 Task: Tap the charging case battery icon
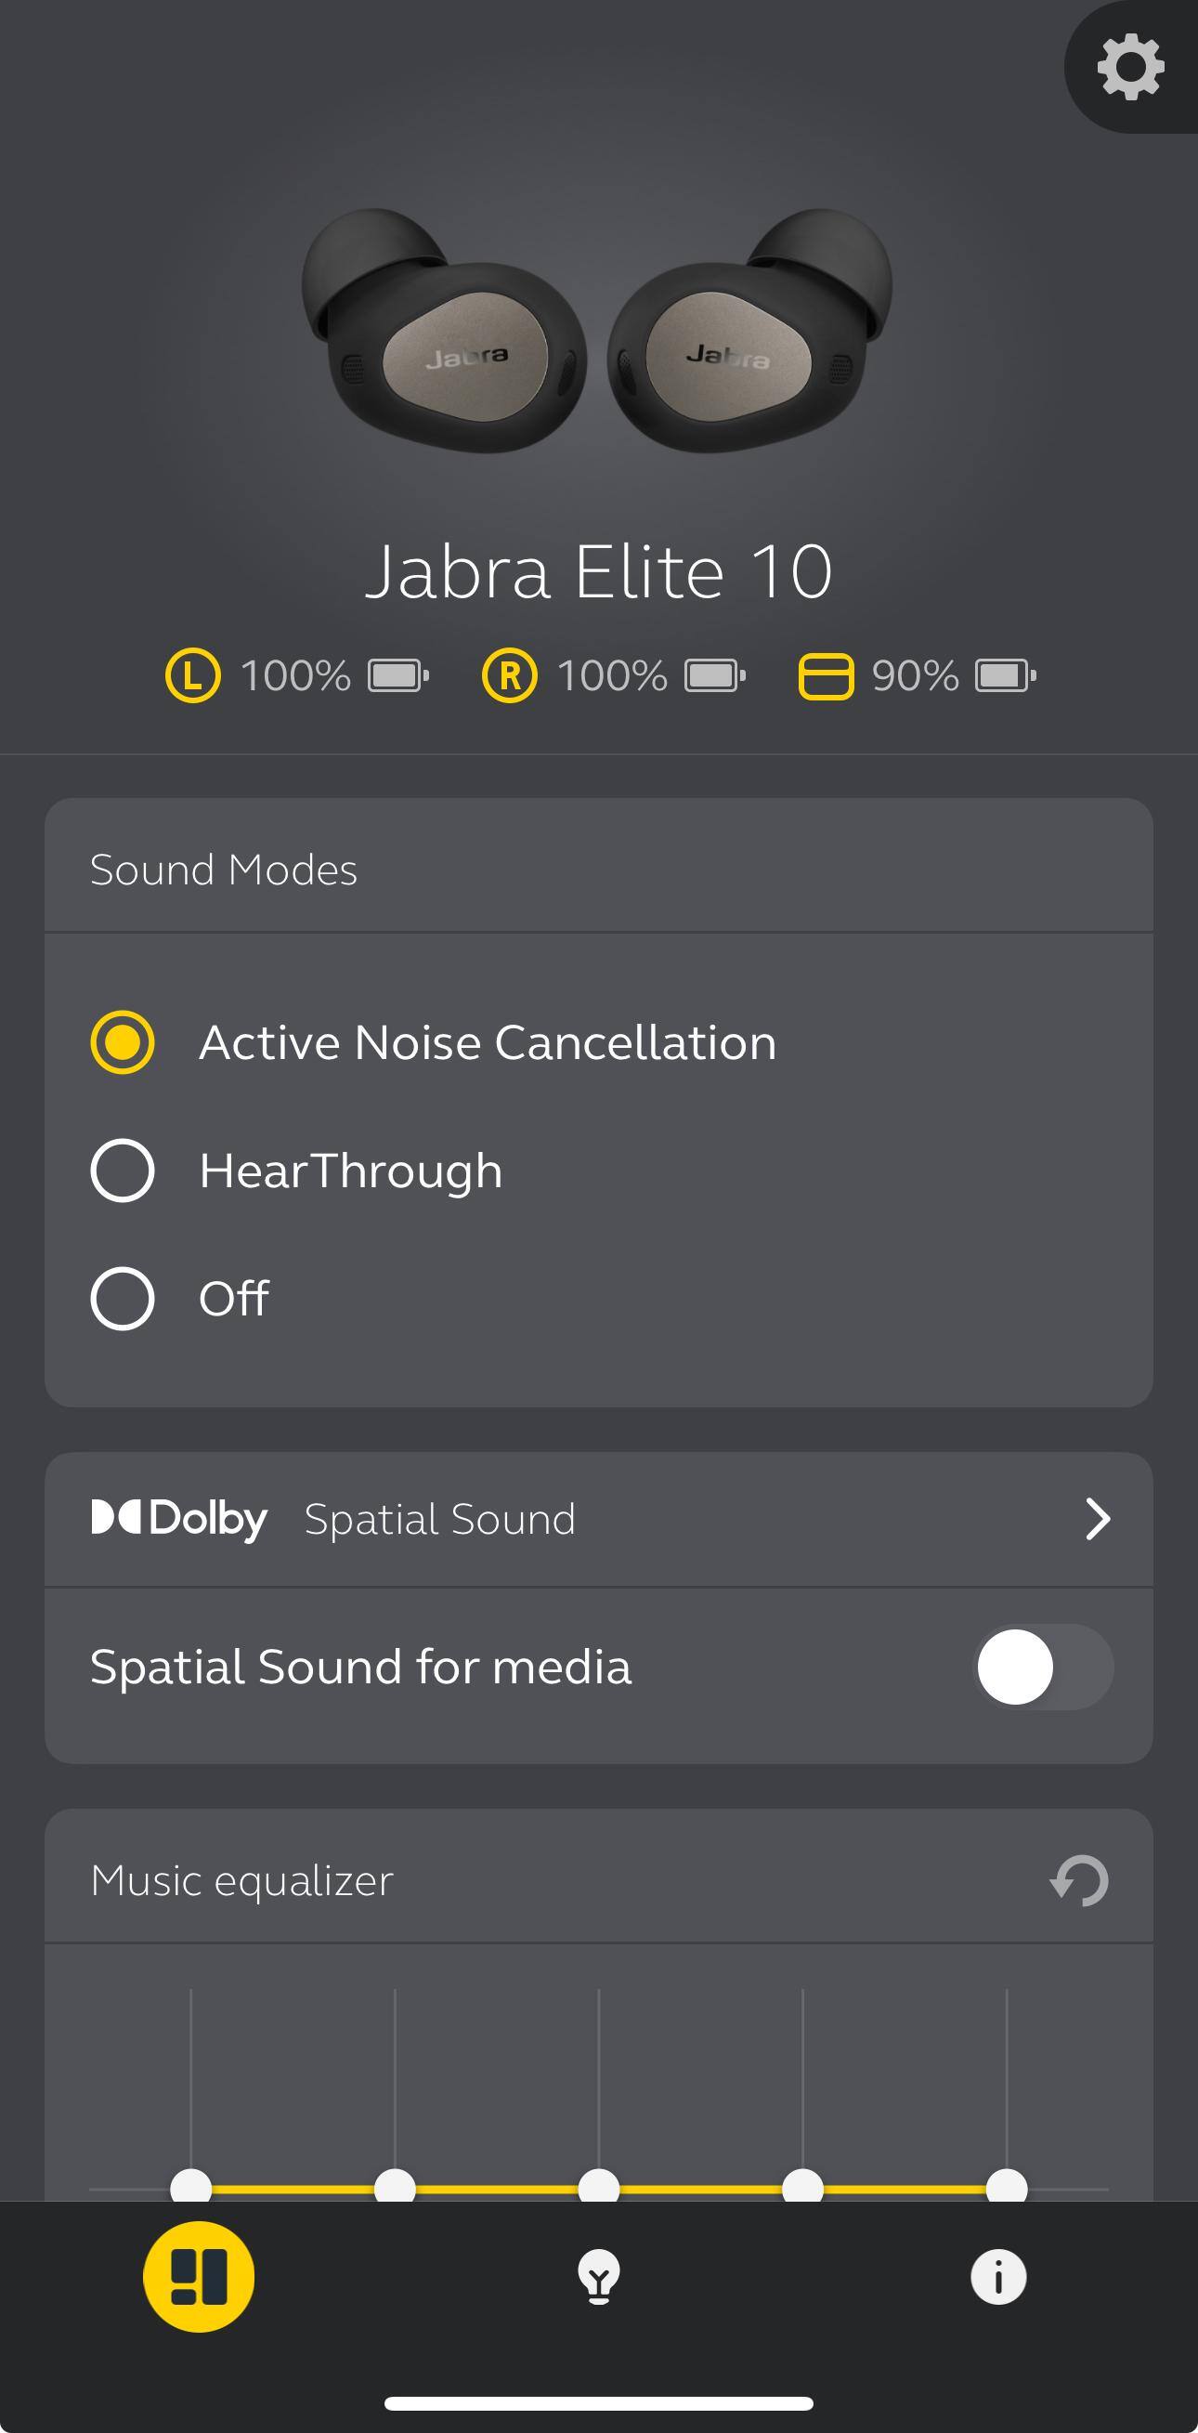point(1005,676)
